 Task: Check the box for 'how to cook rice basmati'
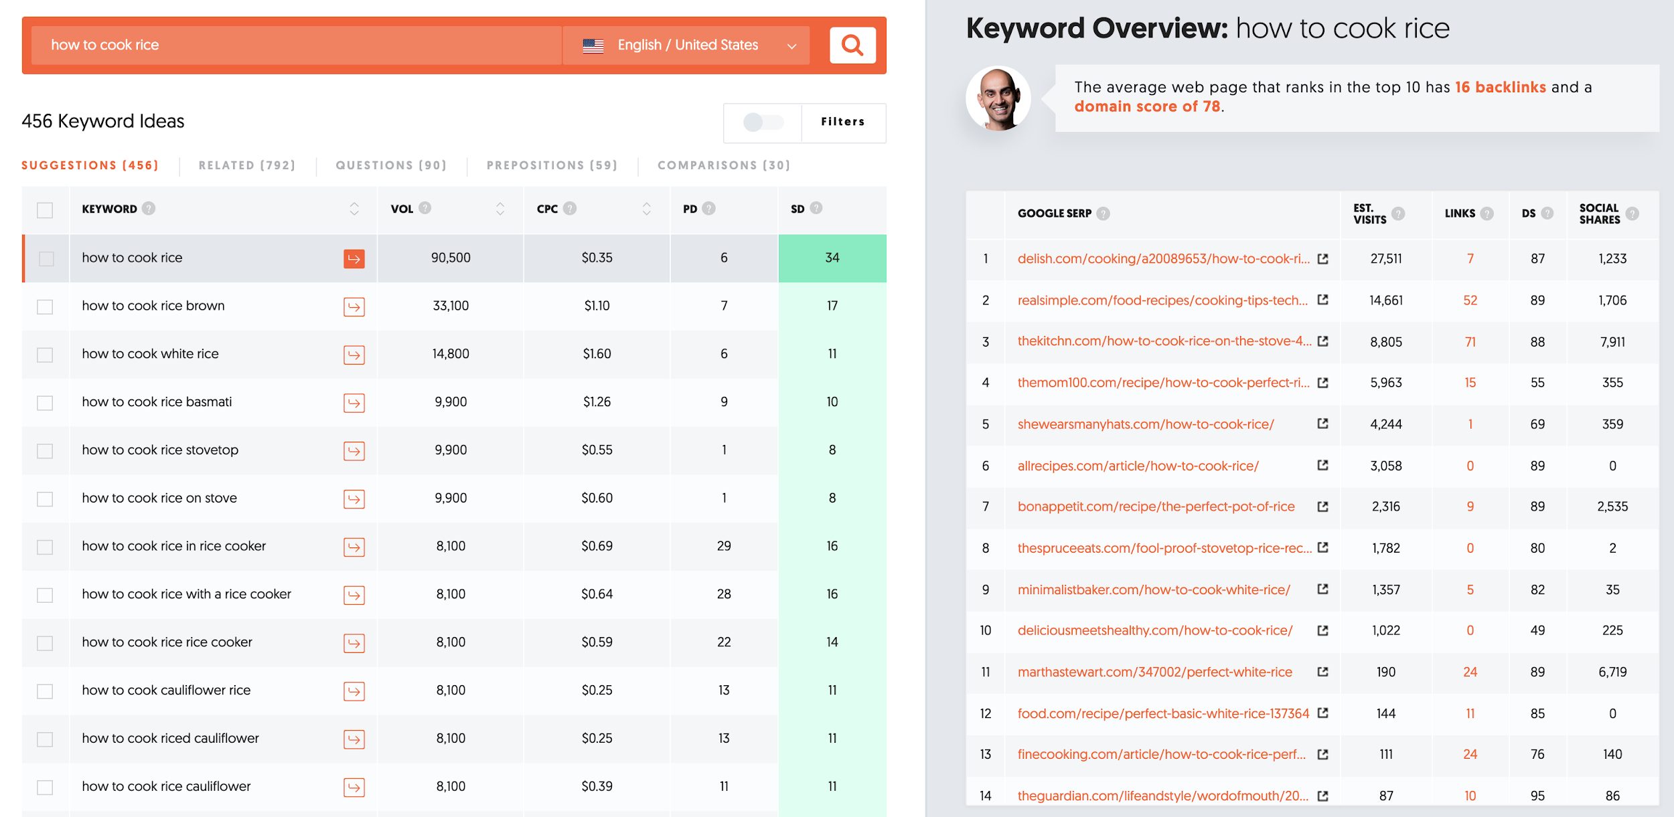45,403
